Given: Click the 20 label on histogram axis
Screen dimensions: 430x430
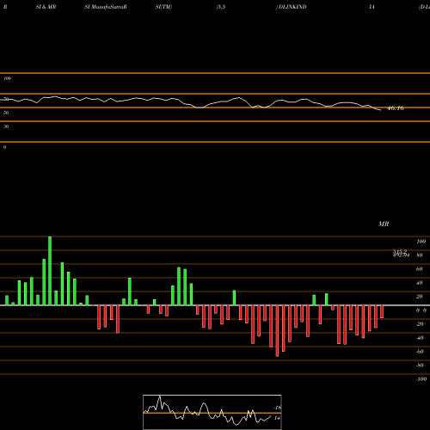Looking at the screenshot, I should tap(419, 297).
